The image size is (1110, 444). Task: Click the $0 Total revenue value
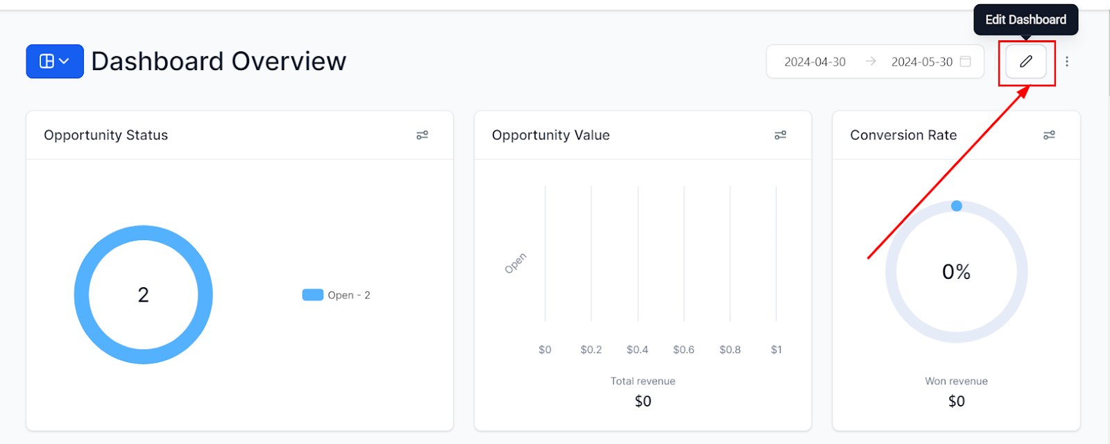642,400
